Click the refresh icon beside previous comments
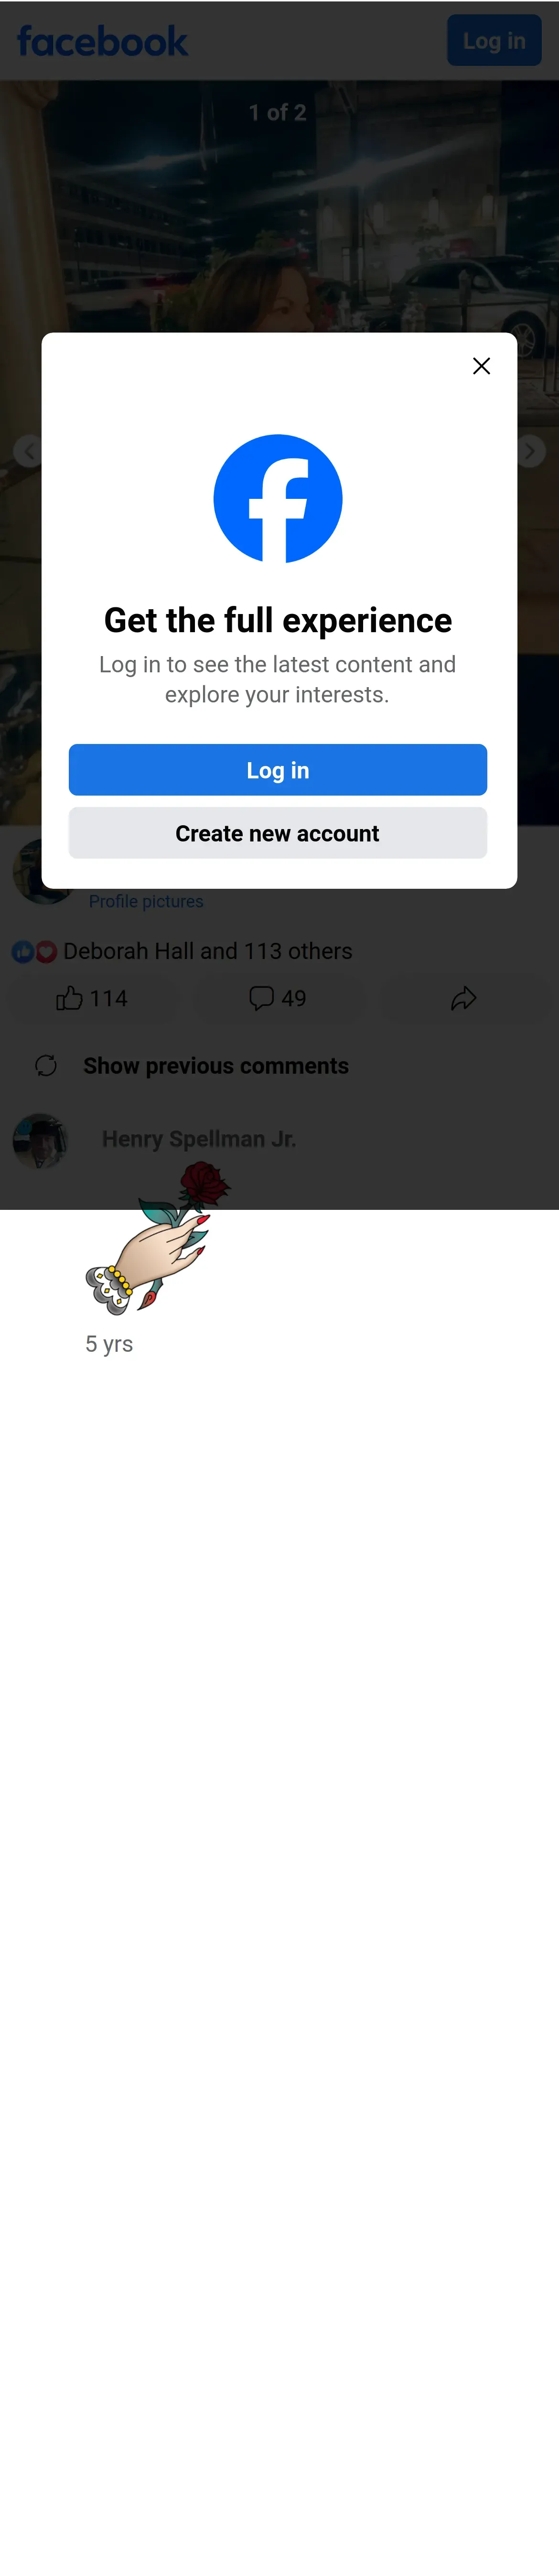Image resolution: width=559 pixels, height=2576 pixels. [x=46, y=1066]
